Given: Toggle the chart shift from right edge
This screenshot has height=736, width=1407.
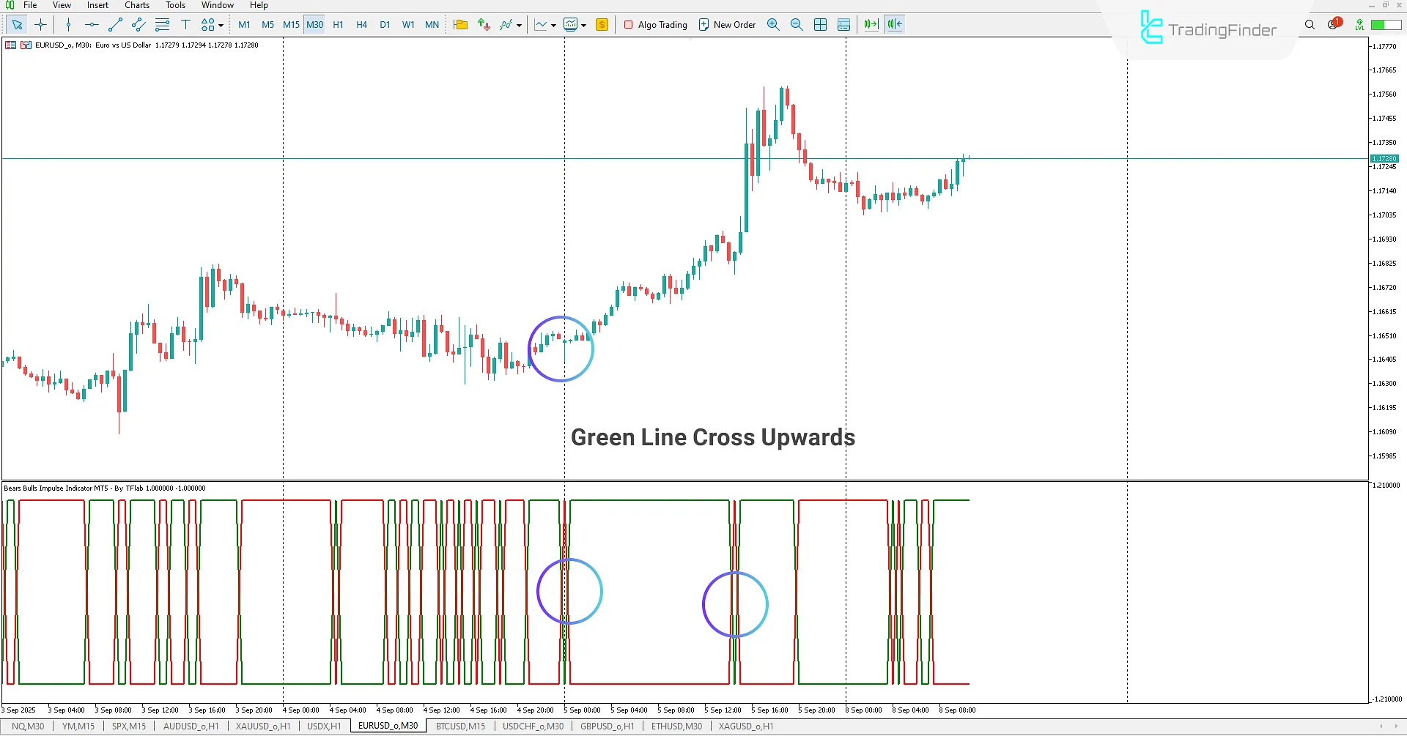Looking at the screenshot, I should pos(894,24).
